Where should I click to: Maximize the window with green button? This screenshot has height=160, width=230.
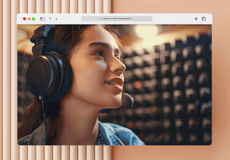(x=34, y=19)
